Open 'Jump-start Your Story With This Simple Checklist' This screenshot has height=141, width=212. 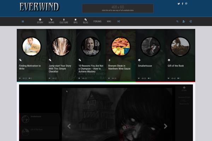coord(60,69)
